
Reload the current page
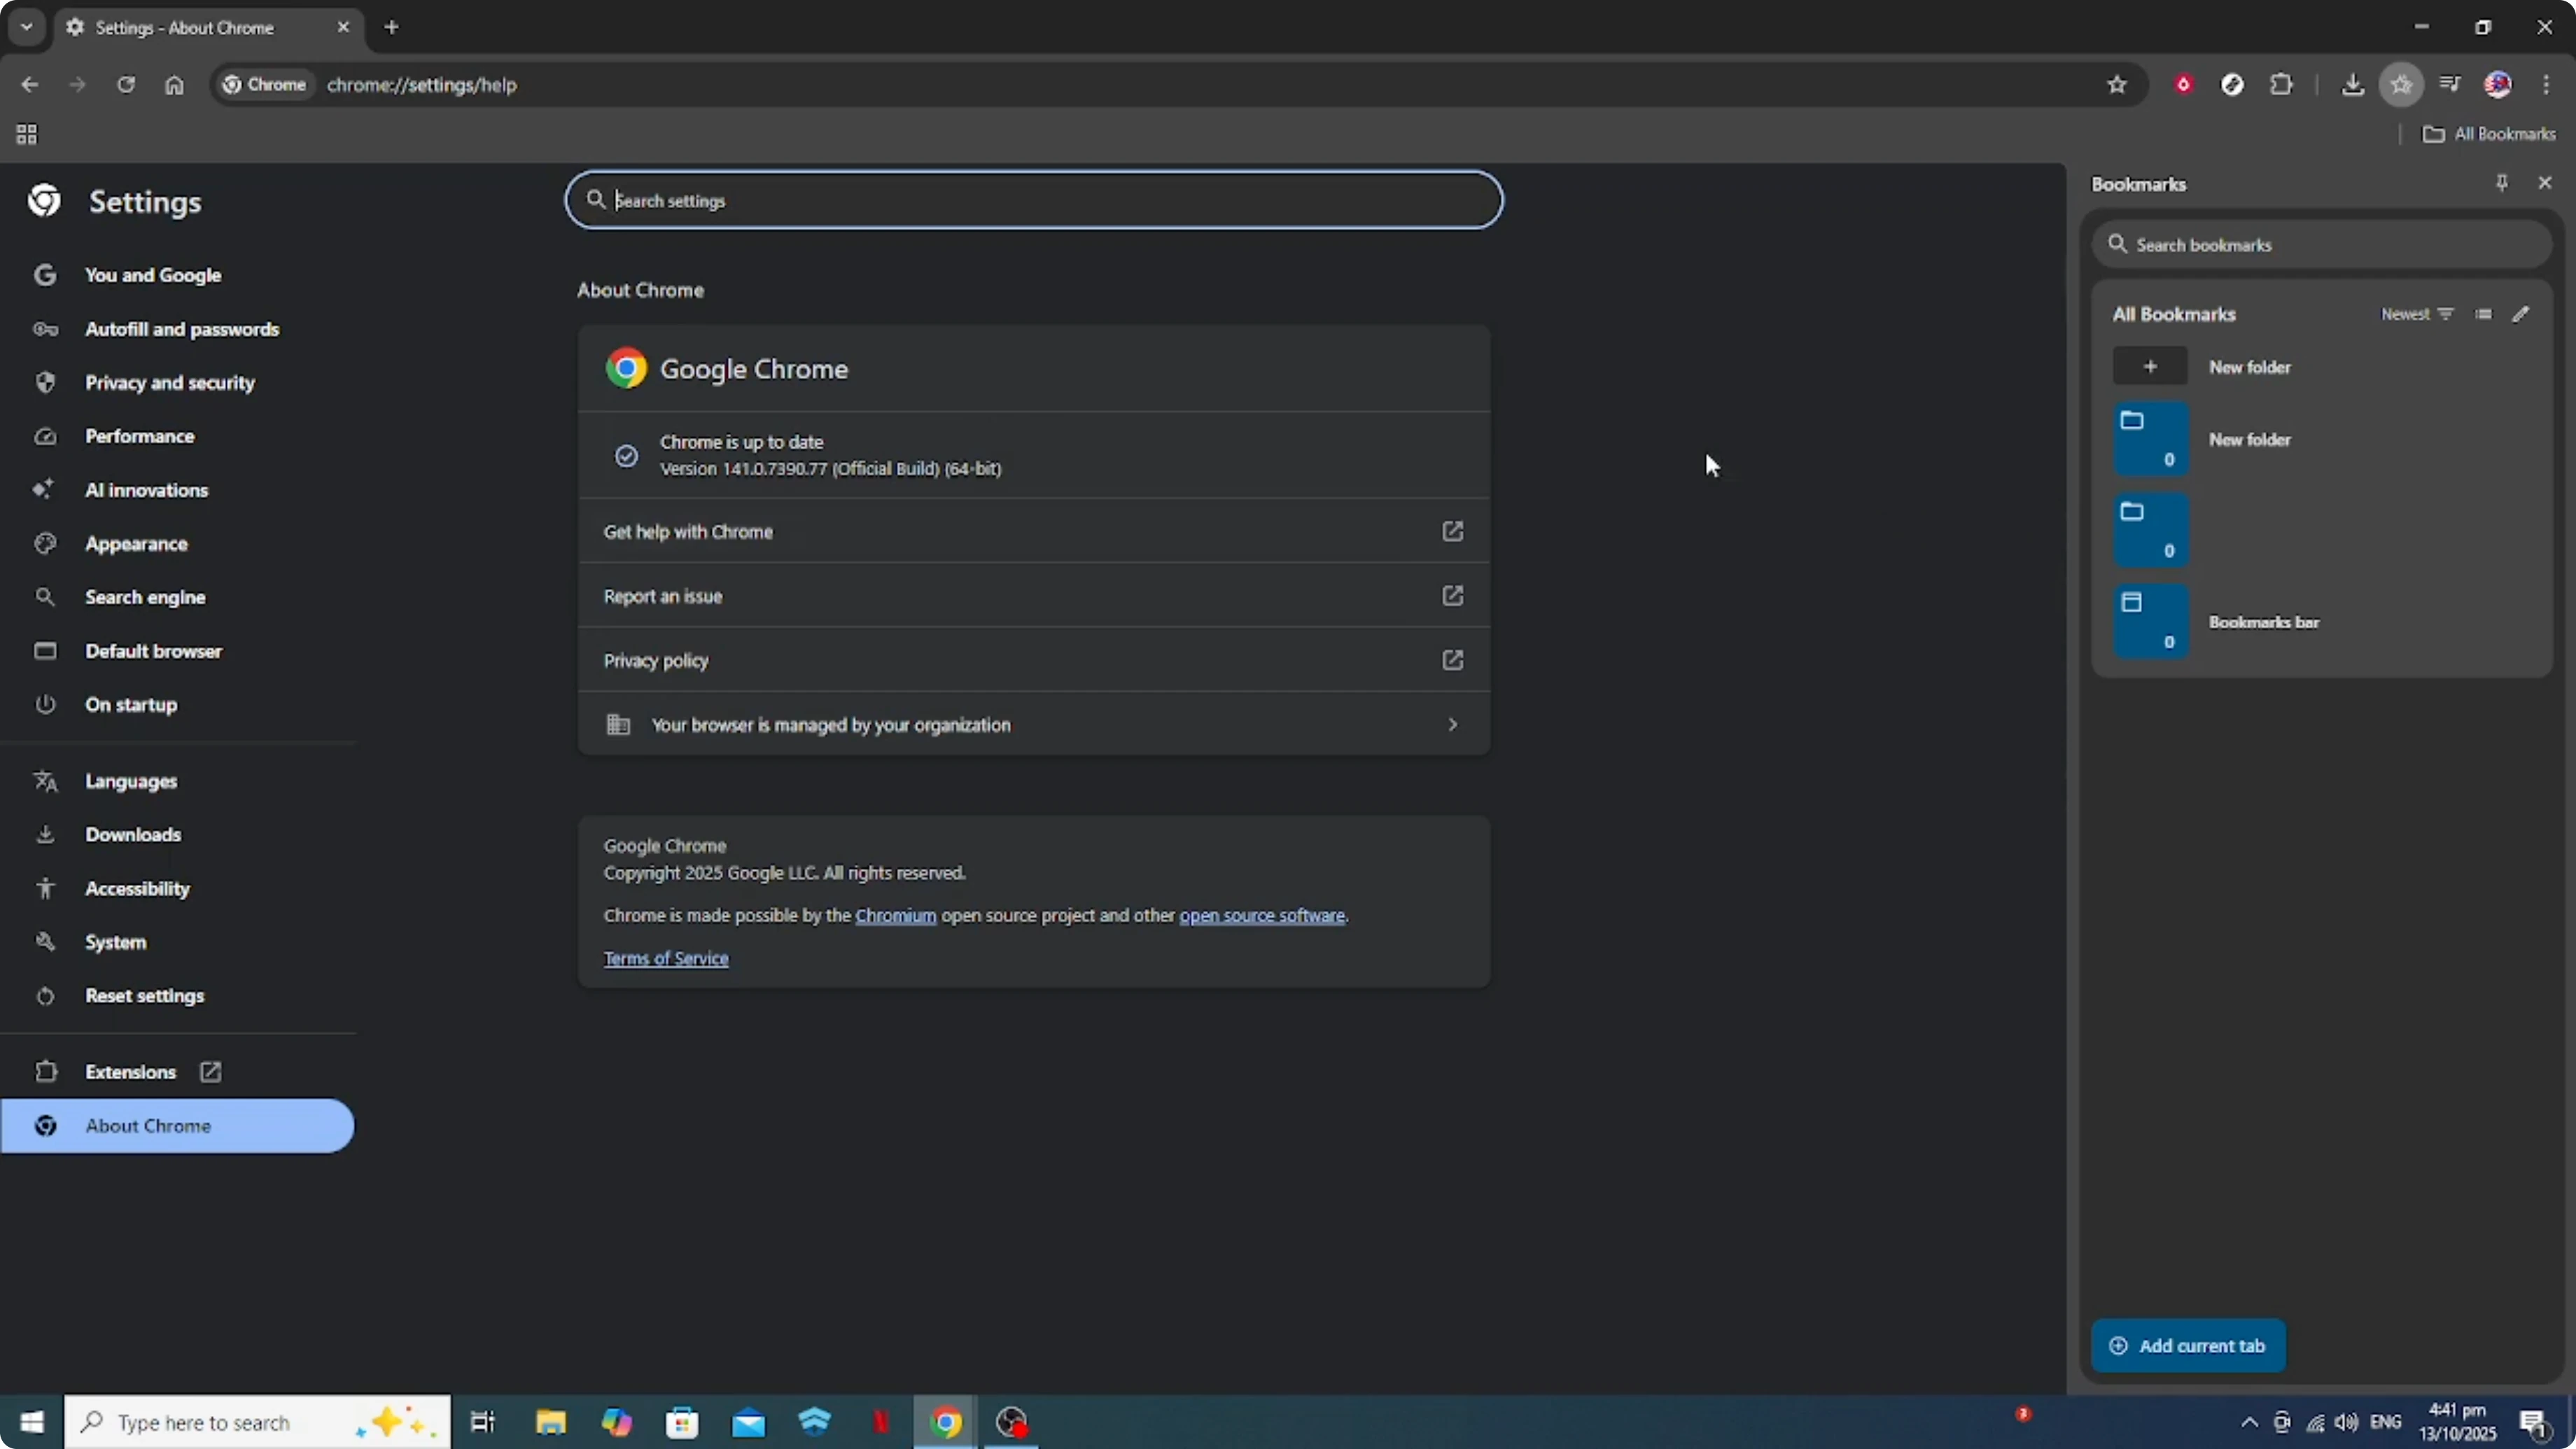coord(125,85)
